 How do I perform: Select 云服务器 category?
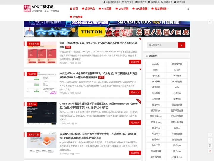click(x=156, y=99)
